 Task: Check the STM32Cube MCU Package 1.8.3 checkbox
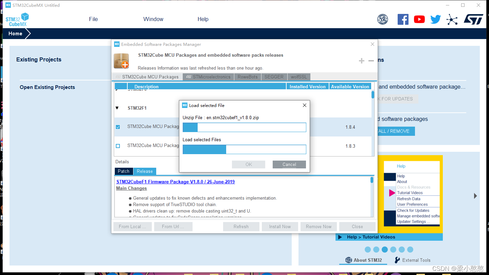click(x=118, y=146)
